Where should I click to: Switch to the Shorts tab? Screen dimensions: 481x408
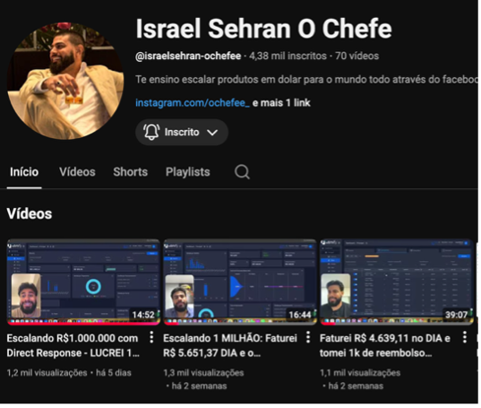131,173
